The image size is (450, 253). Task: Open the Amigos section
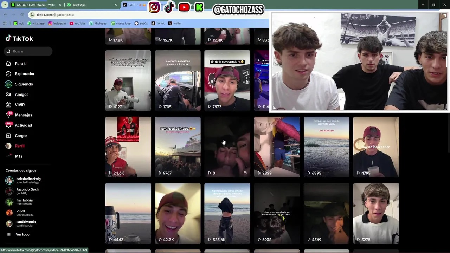(x=17, y=95)
